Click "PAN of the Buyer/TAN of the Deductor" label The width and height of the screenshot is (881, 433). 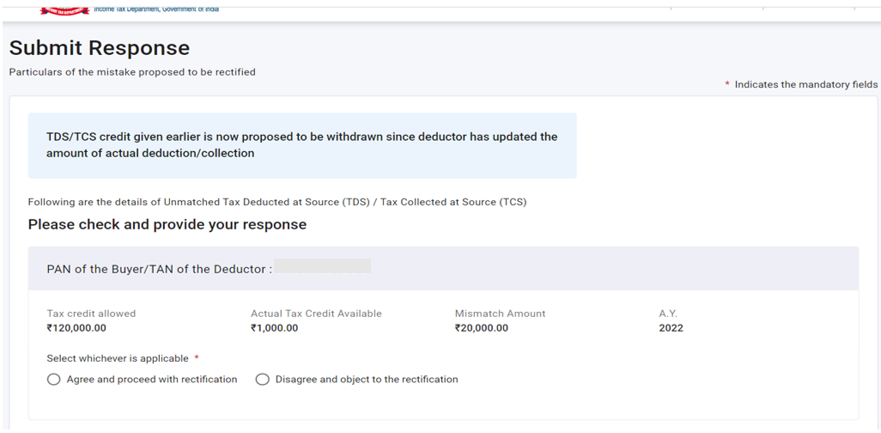point(159,269)
